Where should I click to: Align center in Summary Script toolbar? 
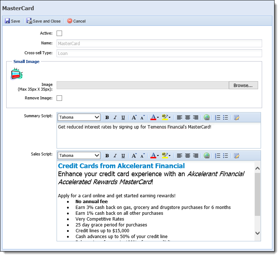(188, 118)
